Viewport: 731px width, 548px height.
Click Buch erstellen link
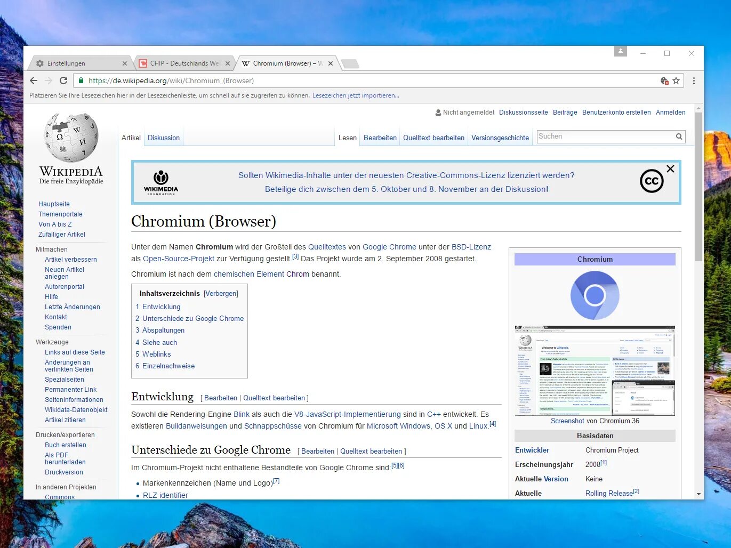[66, 445]
